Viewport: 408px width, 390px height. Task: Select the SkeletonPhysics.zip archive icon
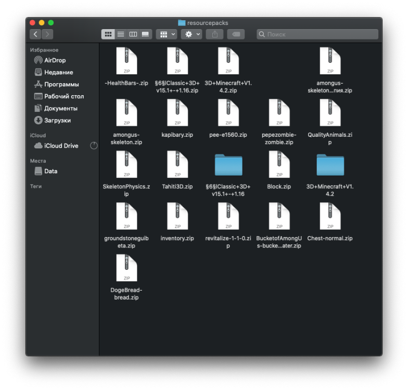tap(126, 164)
